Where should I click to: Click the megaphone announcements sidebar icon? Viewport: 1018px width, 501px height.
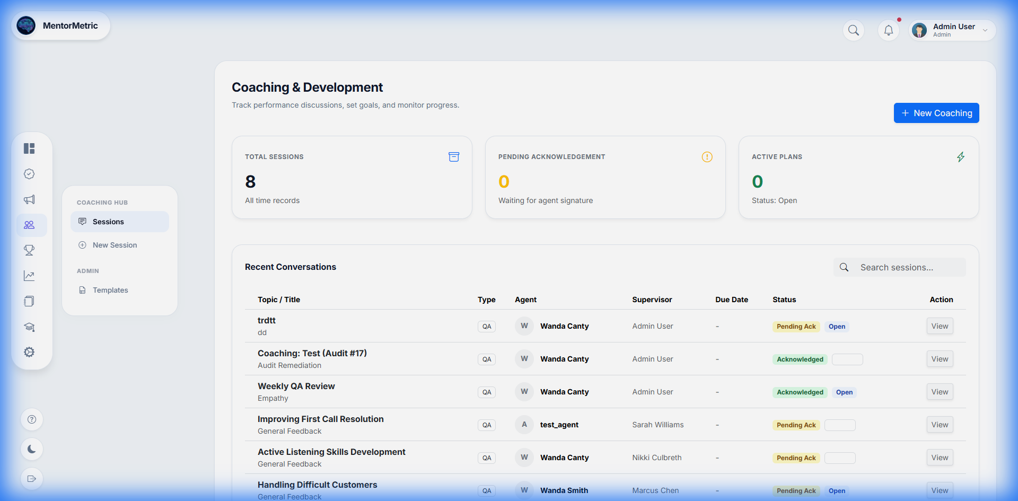tap(29, 199)
